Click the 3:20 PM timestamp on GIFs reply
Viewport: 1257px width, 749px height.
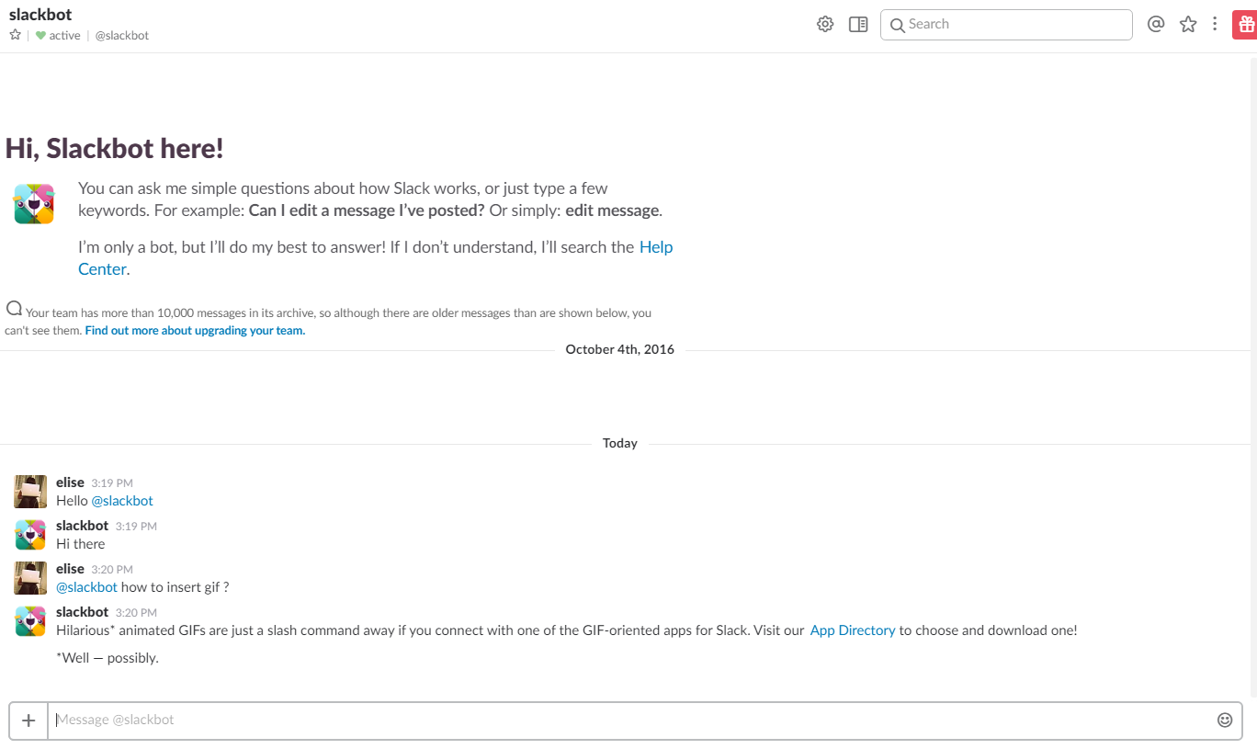pos(136,613)
